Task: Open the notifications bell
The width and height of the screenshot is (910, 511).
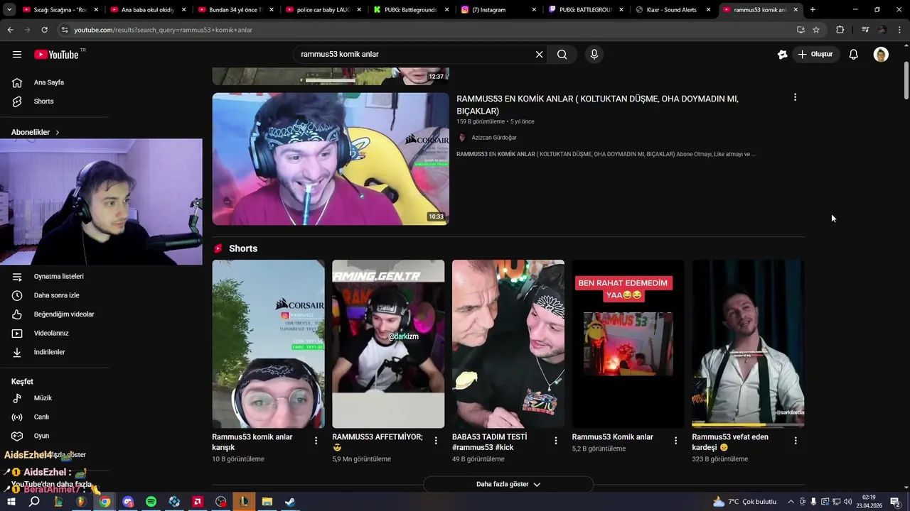Action: 854,55
